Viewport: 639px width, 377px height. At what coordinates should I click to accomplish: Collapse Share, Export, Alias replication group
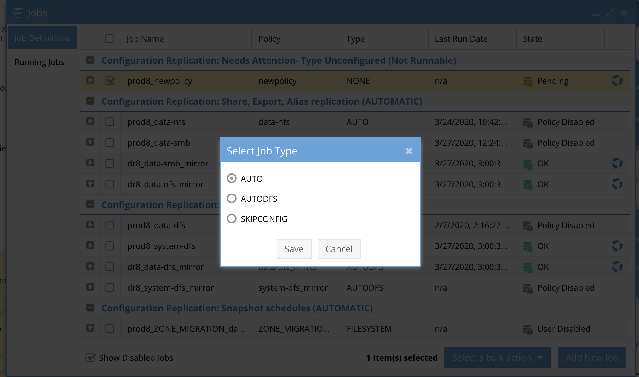[x=90, y=101]
